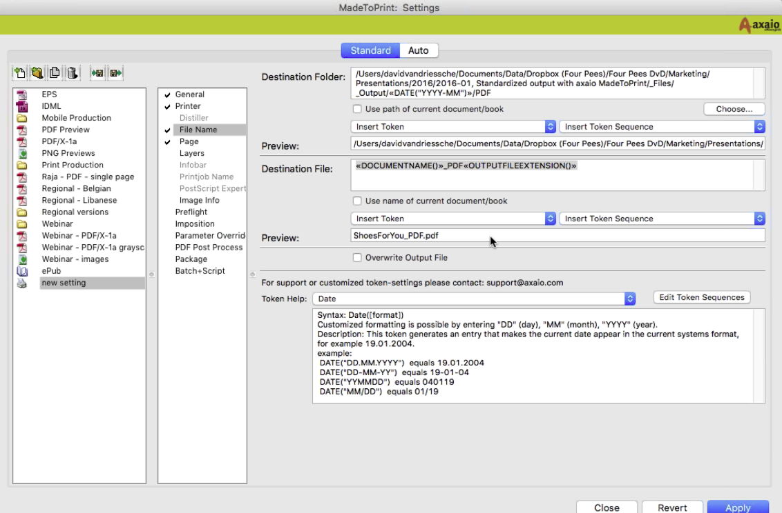Click the Raja - PDF - single page icon
This screenshot has width=782, height=513.
point(22,177)
